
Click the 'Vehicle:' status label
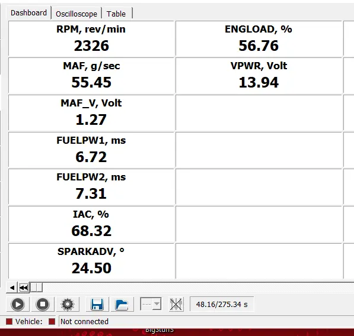point(29,321)
